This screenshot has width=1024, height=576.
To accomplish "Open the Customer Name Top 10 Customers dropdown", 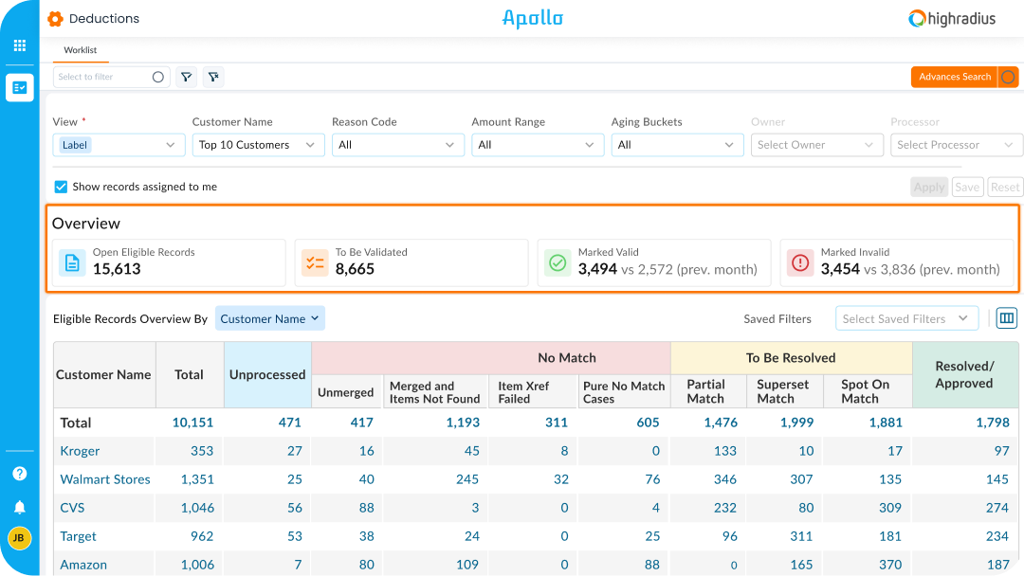I will point(258,145).
